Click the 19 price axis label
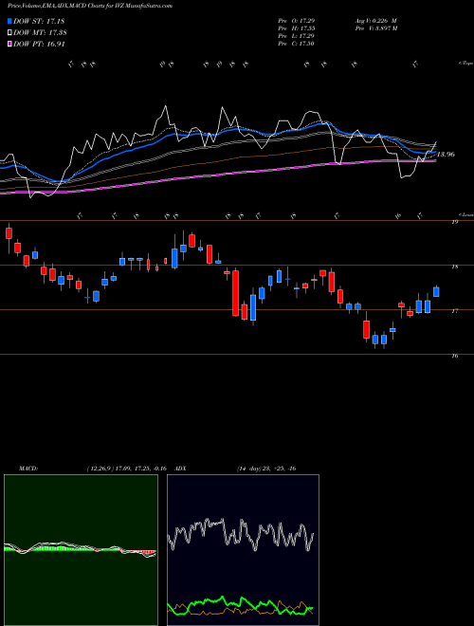 point(454,222)
